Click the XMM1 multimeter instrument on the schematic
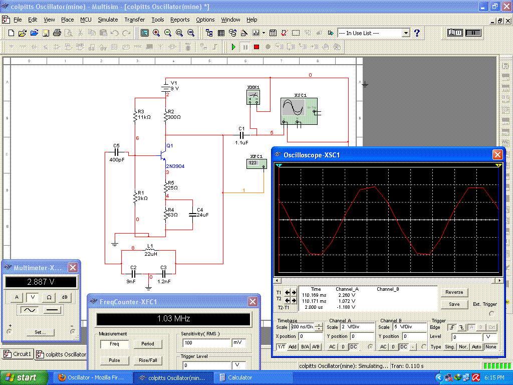Screen dimensions: 513x385 [x=253, y=97]
